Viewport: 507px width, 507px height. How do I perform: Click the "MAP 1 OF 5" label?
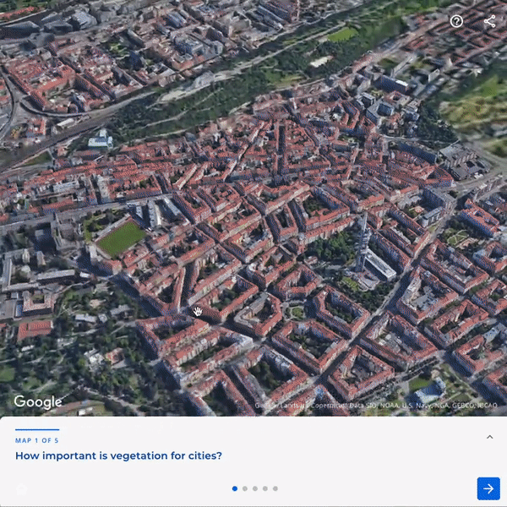coord(37,440)
